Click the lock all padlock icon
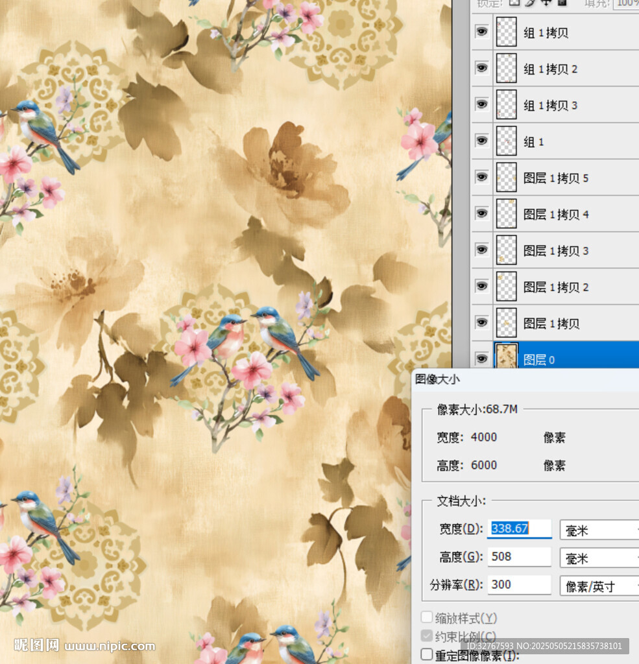Image resolution: width=639 pixels, height=664 pixels. click(x=562, y=3)
